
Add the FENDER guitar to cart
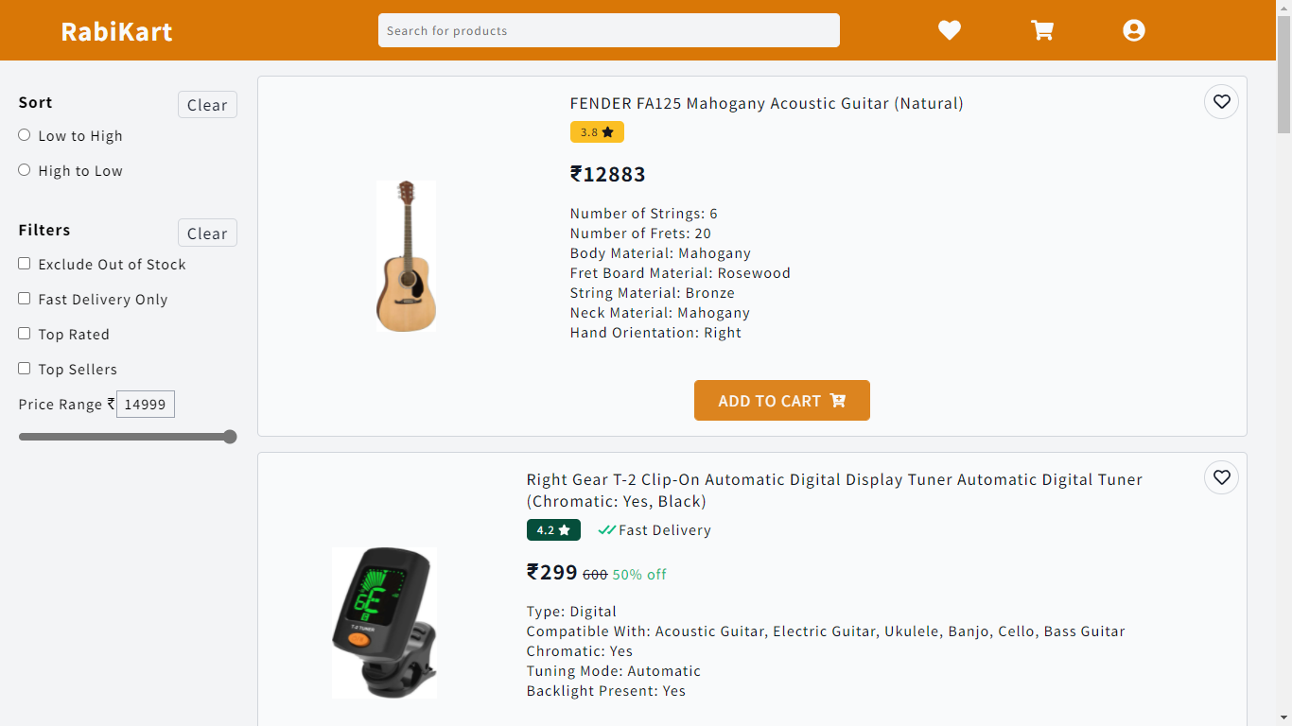click(x=781, y=401)
